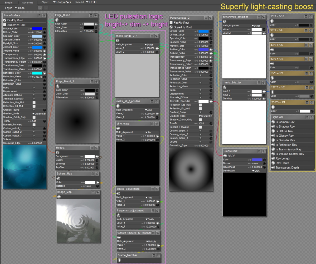316x264 pixels.
Task: Edit ToonID value 541 on PoserSurface
Action: (x=34, y=121)
